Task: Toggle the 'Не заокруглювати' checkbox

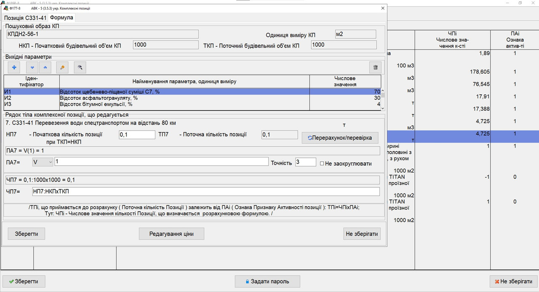Action: [x=322, y=163]
